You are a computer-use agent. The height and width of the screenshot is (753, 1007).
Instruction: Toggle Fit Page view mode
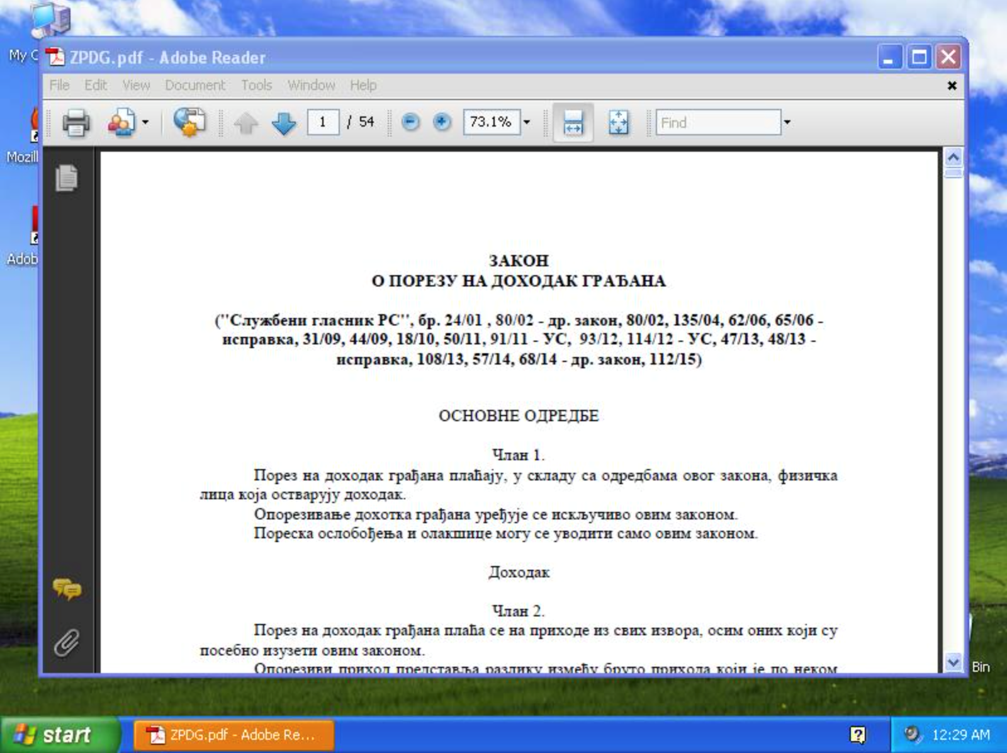[x=619, y=123]
